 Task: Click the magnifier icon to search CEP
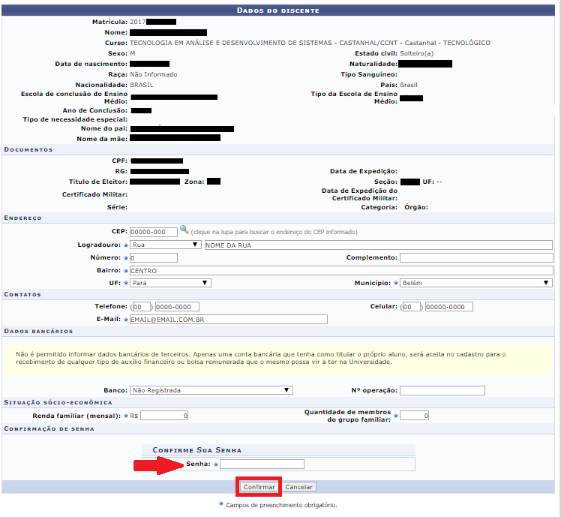tap(184, 231)
